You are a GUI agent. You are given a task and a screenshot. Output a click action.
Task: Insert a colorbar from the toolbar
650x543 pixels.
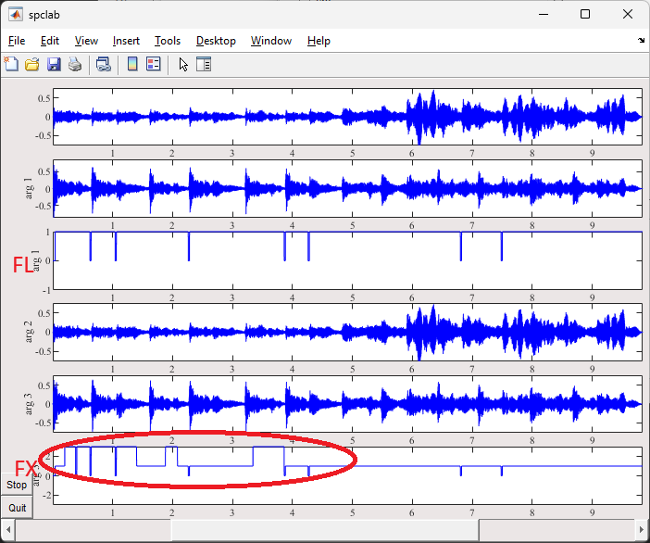coord(132,64)
